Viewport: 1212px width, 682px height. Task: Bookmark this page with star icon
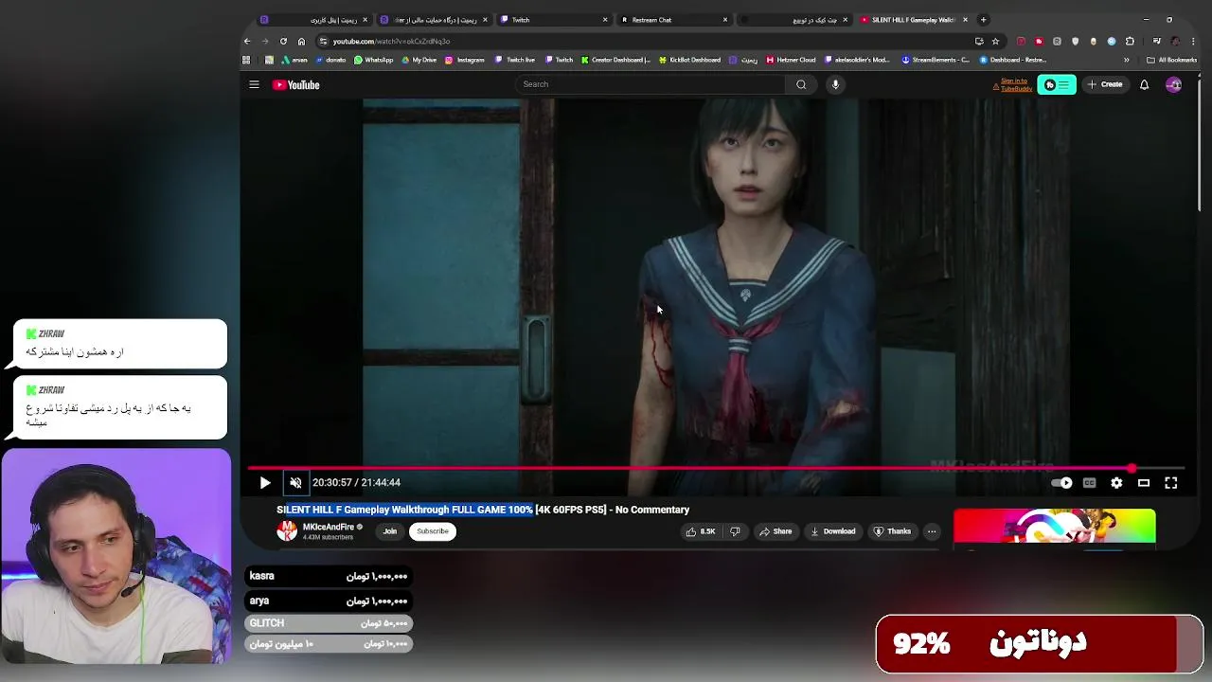click(995, 41)
